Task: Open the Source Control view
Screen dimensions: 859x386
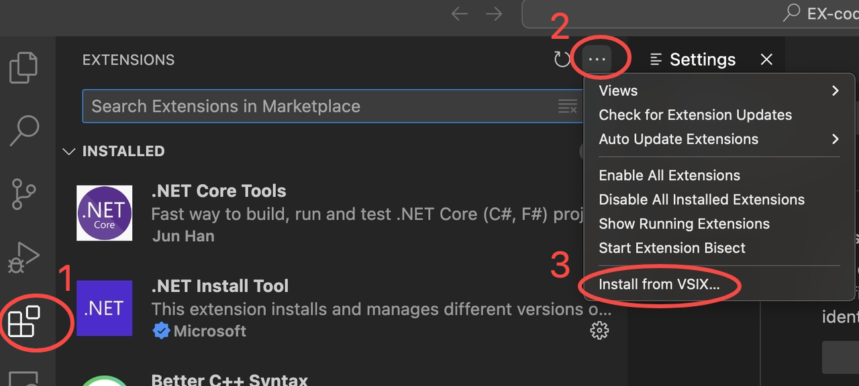Action: pos(24,194)
